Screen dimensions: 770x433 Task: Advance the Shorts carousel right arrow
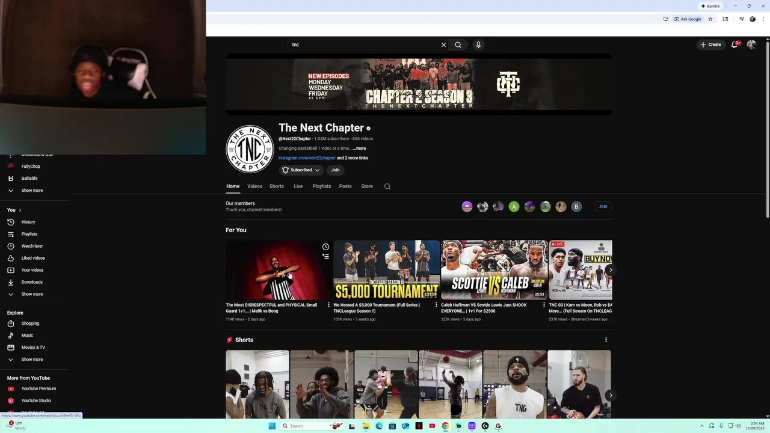[x=610, y=395]
